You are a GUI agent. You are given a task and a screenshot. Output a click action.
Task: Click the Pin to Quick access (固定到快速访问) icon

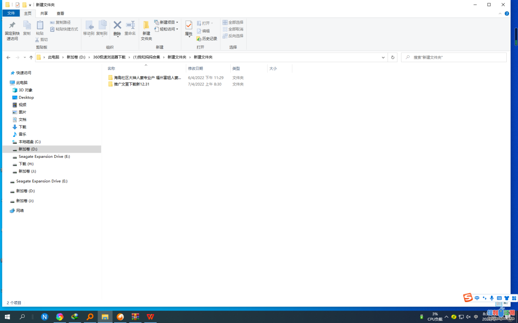point(12,27)
